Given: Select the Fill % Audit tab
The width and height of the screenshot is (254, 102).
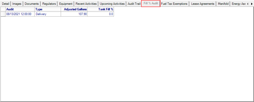Looking at the screenshot, I should [x=151, y=4].
